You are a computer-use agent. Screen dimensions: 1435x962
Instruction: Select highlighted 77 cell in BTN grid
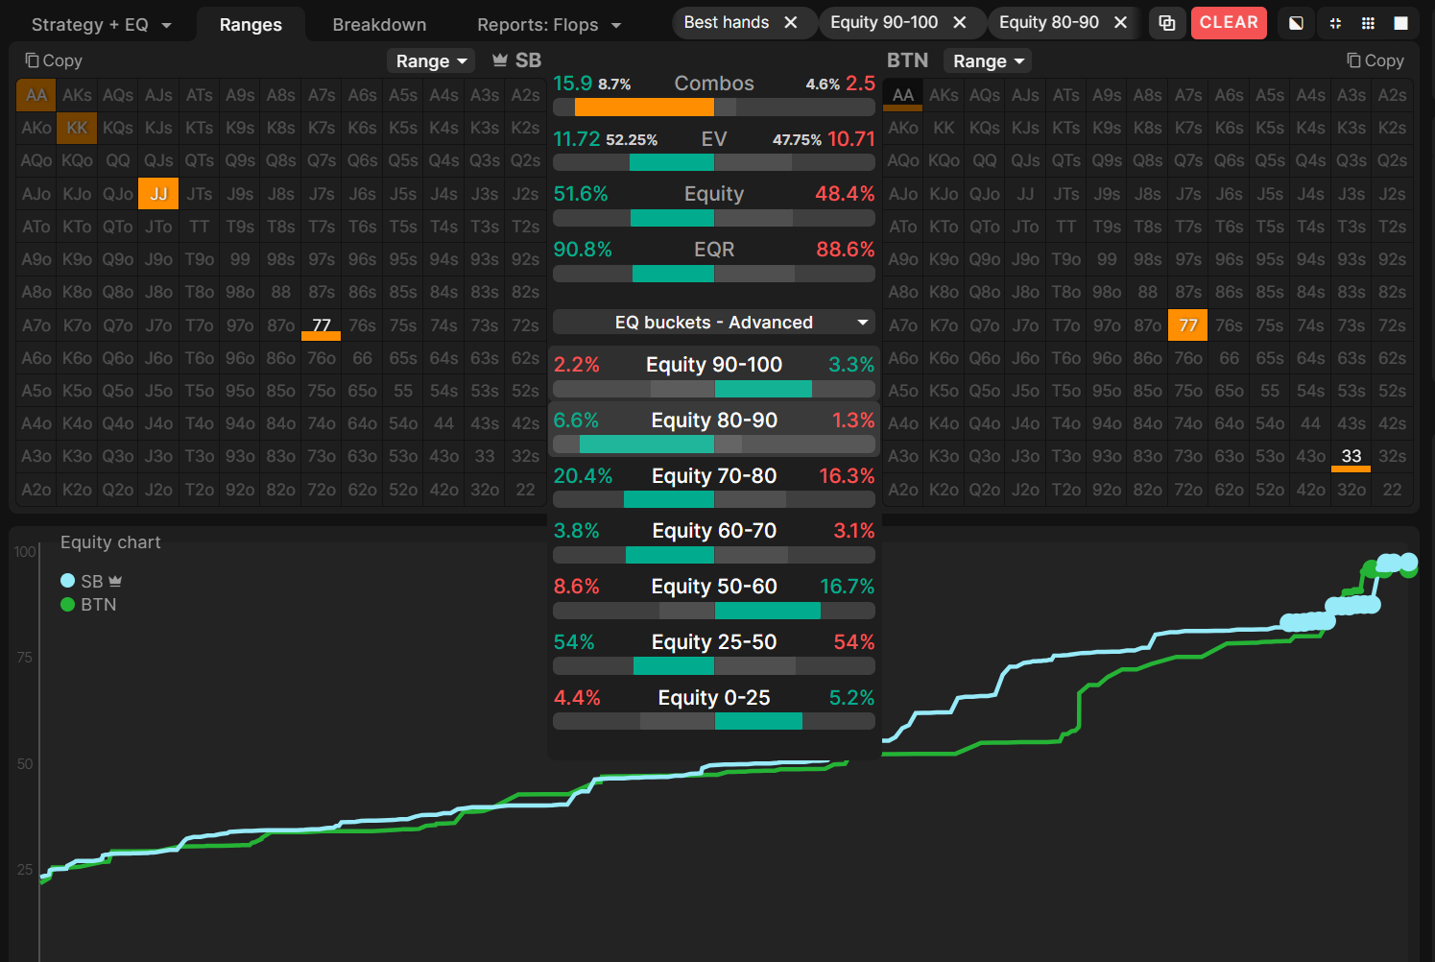pyautogui.click(x=1188, y=325)
